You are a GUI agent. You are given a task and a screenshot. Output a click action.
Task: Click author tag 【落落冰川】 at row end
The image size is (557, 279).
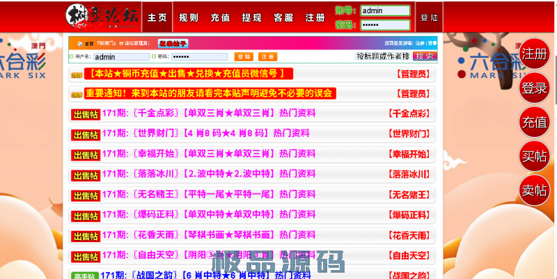click(409, 174)
